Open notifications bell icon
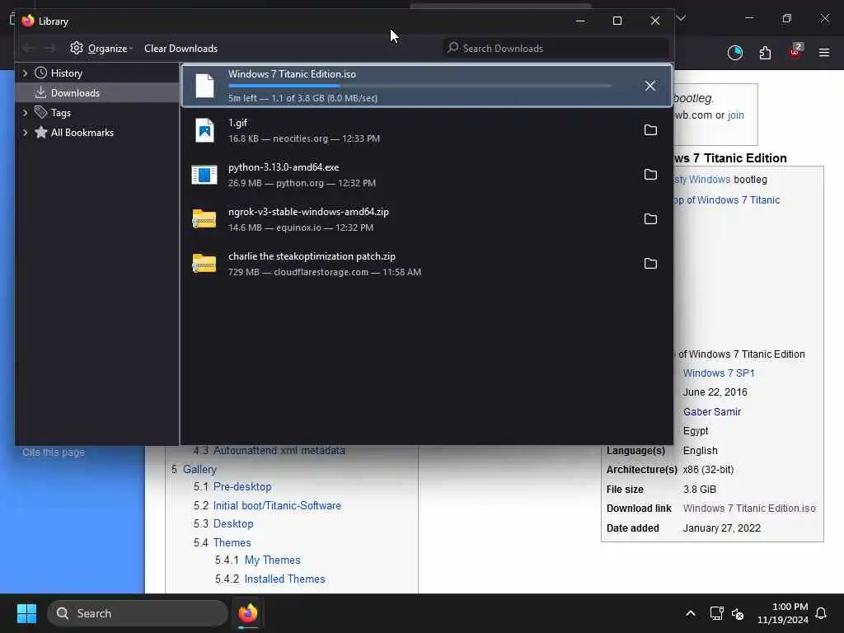 click(821, 613)
